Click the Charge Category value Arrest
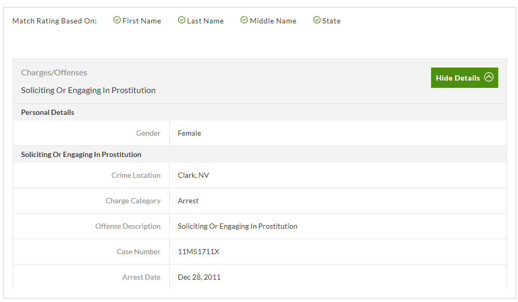This screenshot has width=518, height=302. (x=188, y=201)
